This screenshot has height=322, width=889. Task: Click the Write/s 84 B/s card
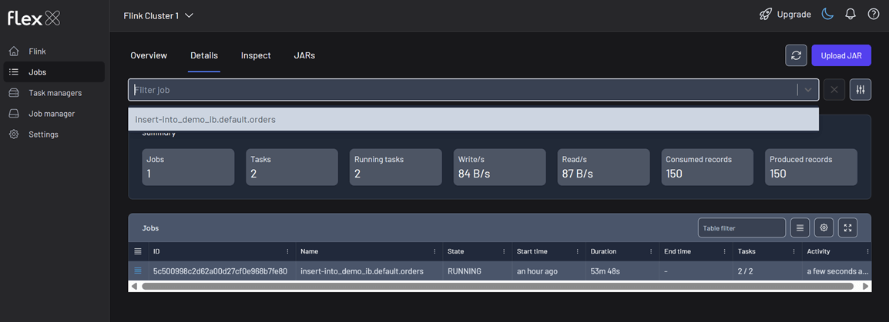point(499,167)
